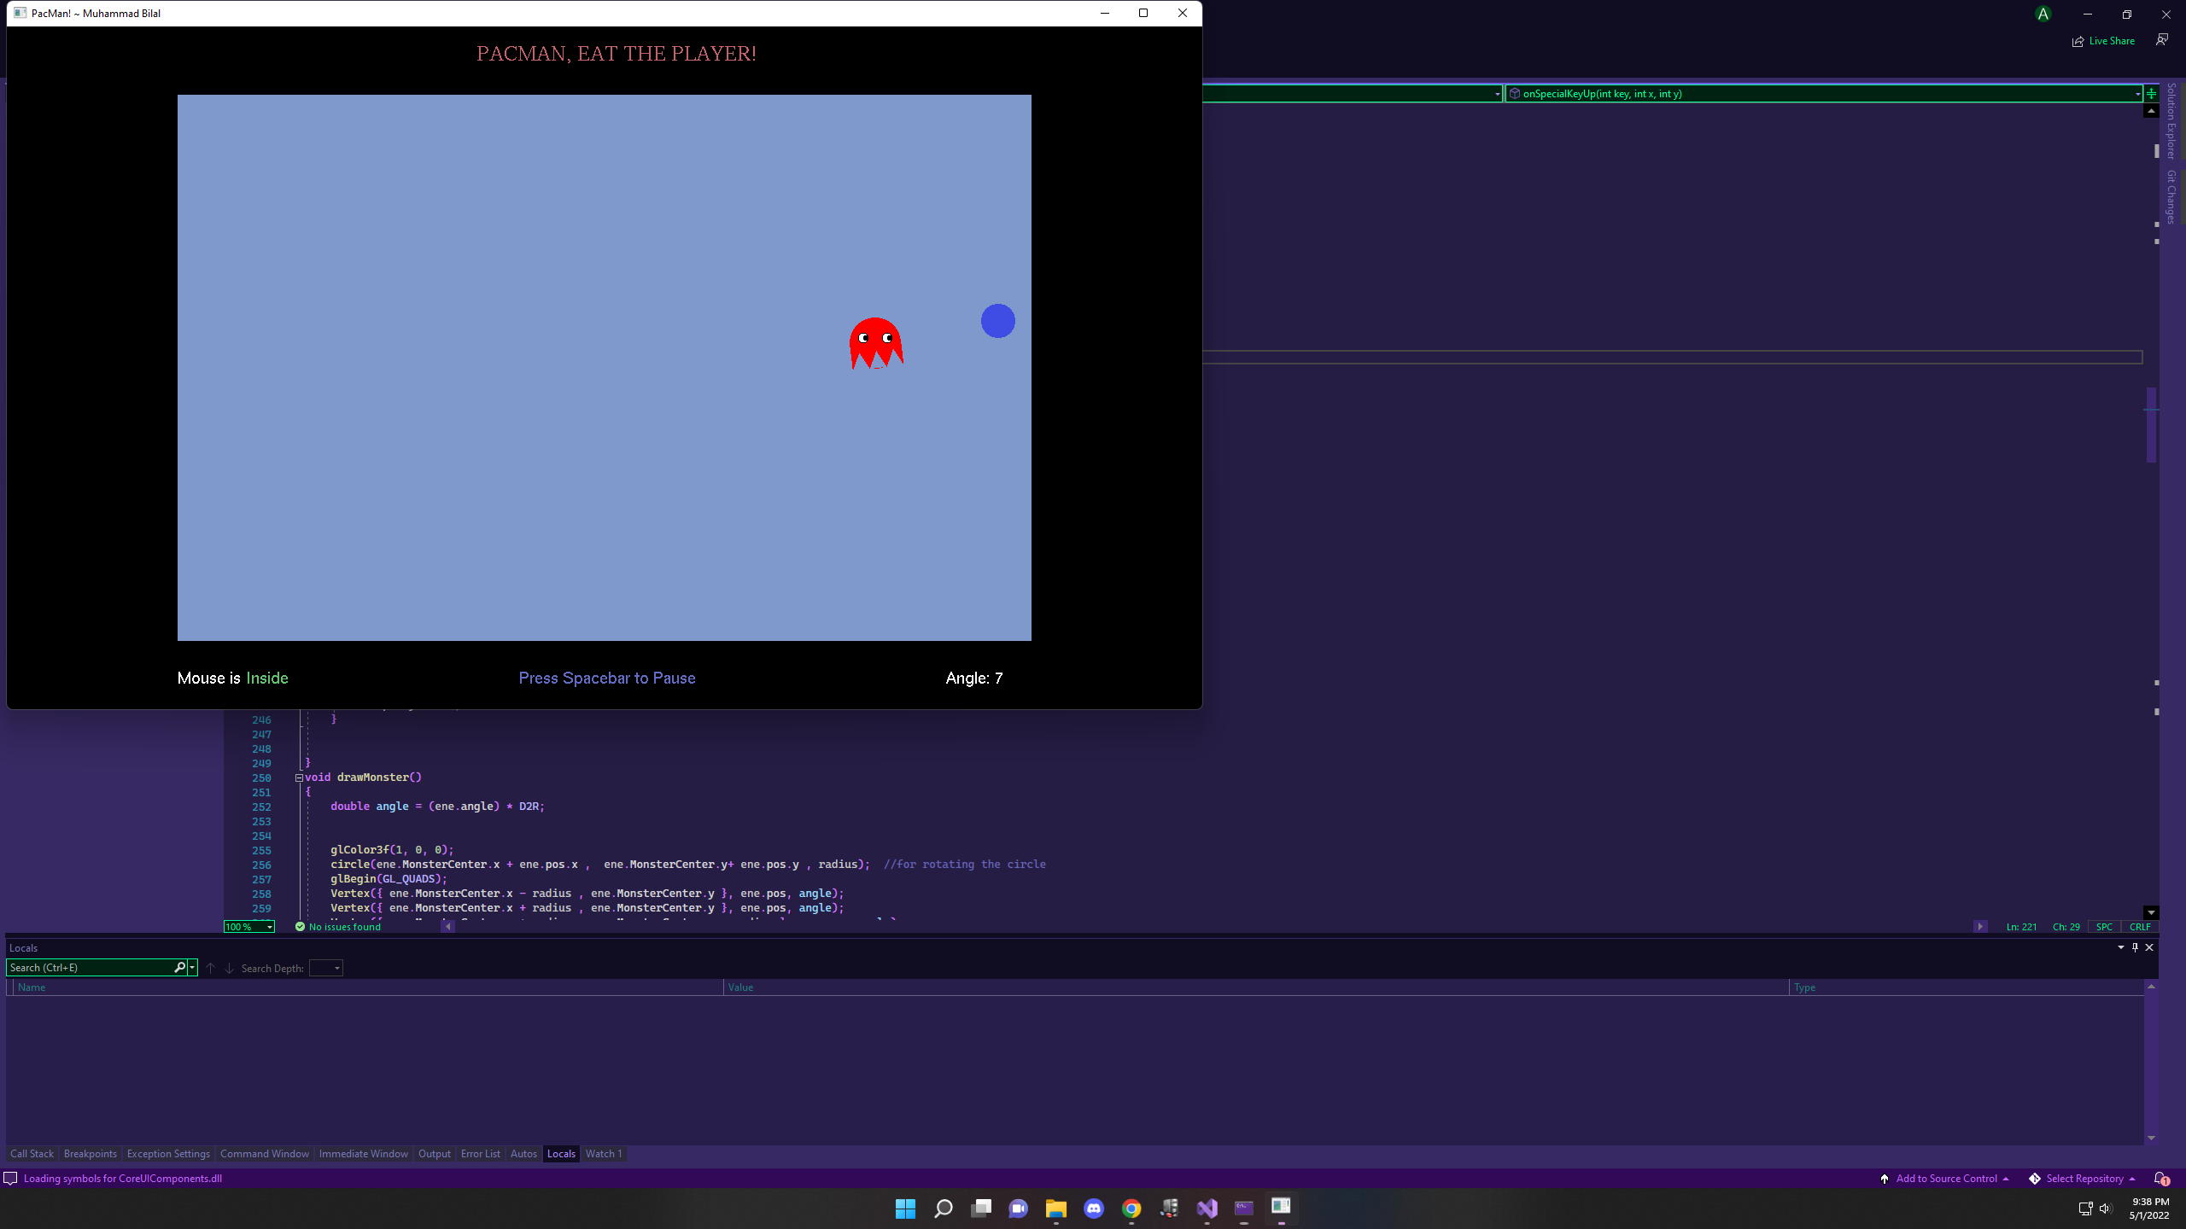Screen dimensions: 2186x1229
Task: Click the Locals window position dropdown arrow
Action: click(x=2120, y=947)
